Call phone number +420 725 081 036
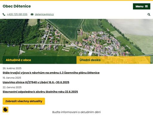This screenshot has height=115, width=153. click(x=17, y=14)
